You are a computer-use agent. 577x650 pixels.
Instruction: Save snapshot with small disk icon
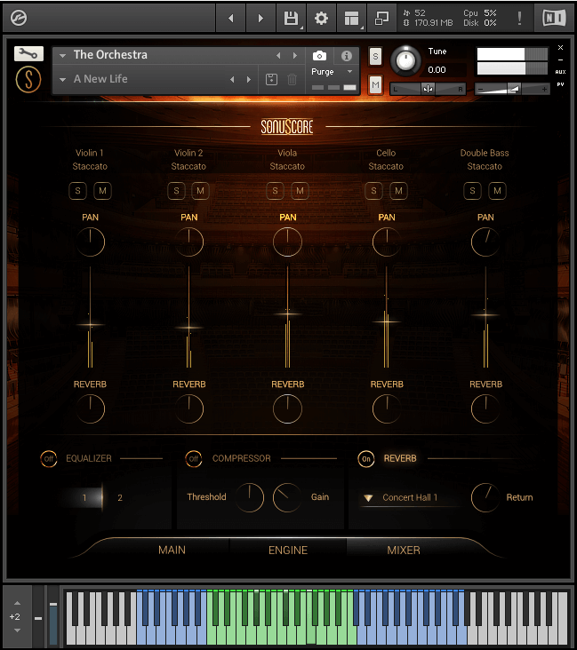click(271, 79)
